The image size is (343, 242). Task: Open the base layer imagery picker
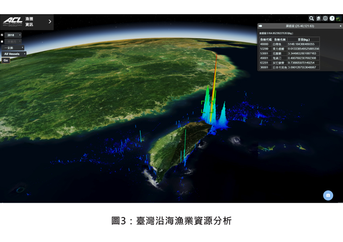[338, 18]
